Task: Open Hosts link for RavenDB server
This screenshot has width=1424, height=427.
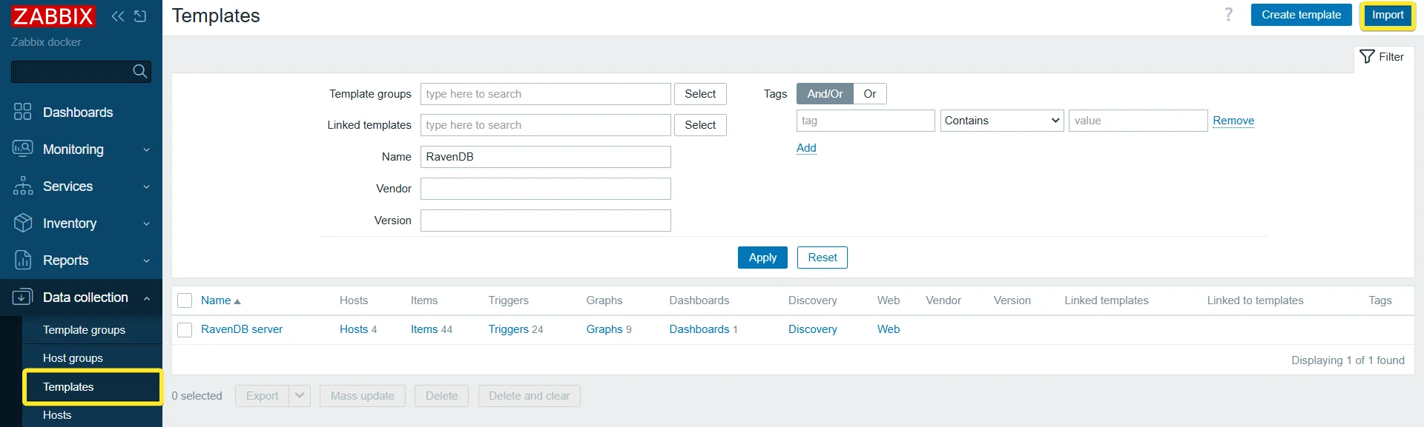Action: click(x=354, y=329)
